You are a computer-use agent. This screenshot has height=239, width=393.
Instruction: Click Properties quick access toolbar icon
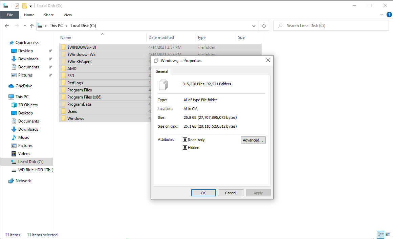point(17,5)
